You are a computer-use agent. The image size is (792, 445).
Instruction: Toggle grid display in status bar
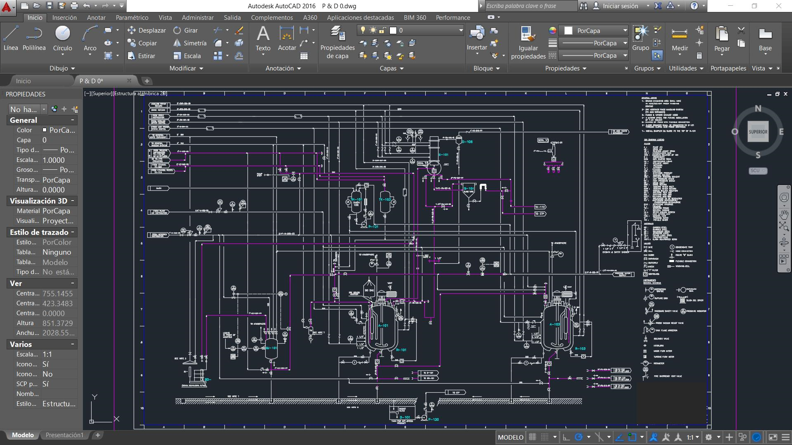pyautogui.click(x=533, y=437)
